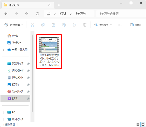
Task: Switch to large thumbnails view icon
Action: point(143,124)
